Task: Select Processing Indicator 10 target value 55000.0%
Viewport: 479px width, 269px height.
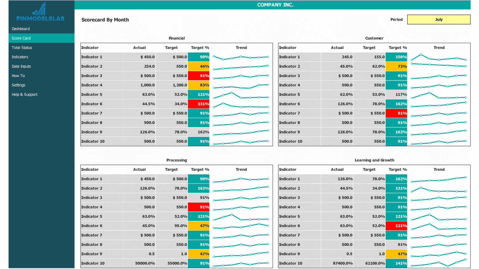Action: click(172, 264)
